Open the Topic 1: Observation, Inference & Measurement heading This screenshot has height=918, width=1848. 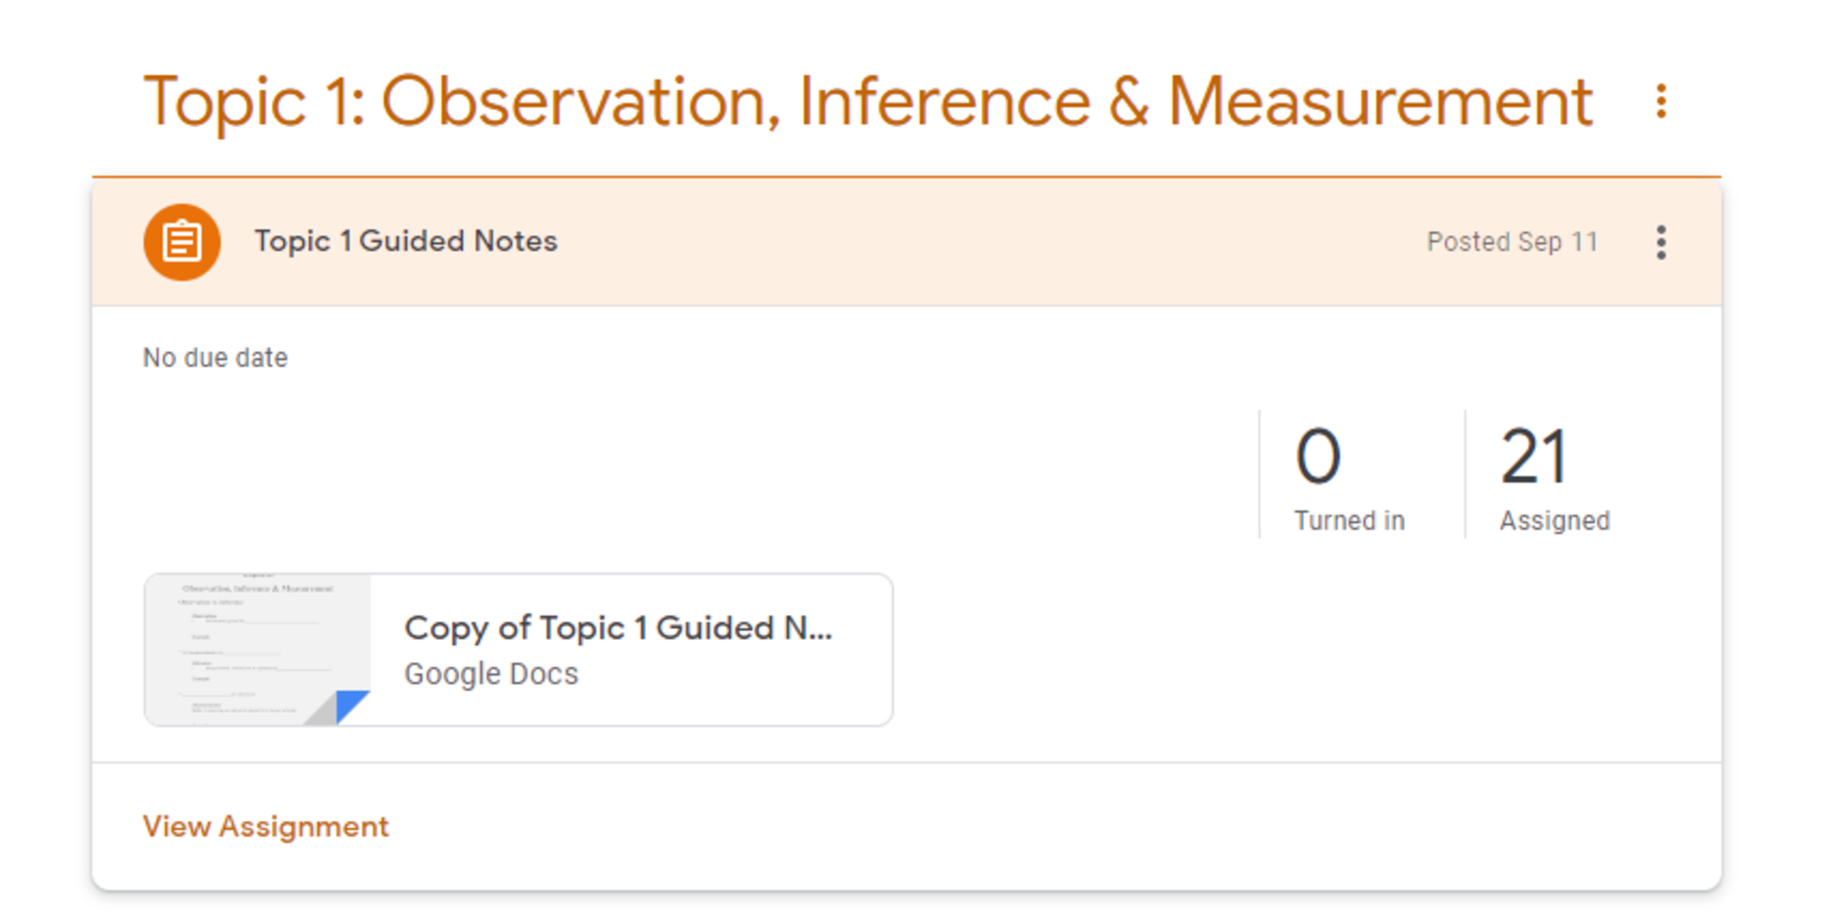click(x=867, y=102)
